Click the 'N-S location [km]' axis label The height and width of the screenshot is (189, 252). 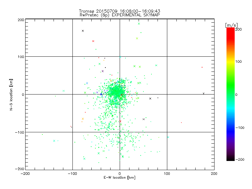11,94
